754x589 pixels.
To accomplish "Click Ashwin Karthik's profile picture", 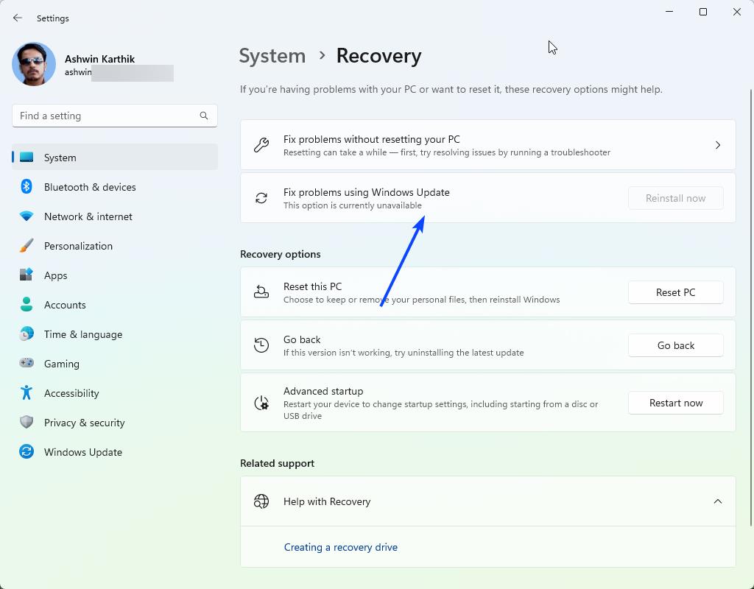I will point(34,64).
